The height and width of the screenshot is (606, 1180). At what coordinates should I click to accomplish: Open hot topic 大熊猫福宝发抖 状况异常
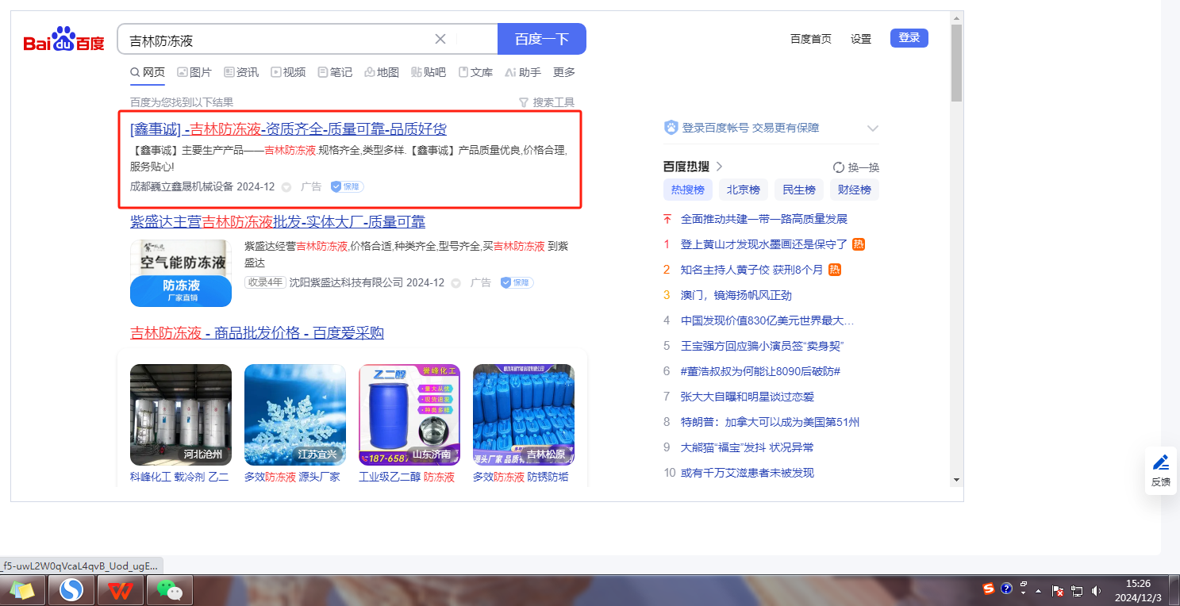click(x=748, y=447)
